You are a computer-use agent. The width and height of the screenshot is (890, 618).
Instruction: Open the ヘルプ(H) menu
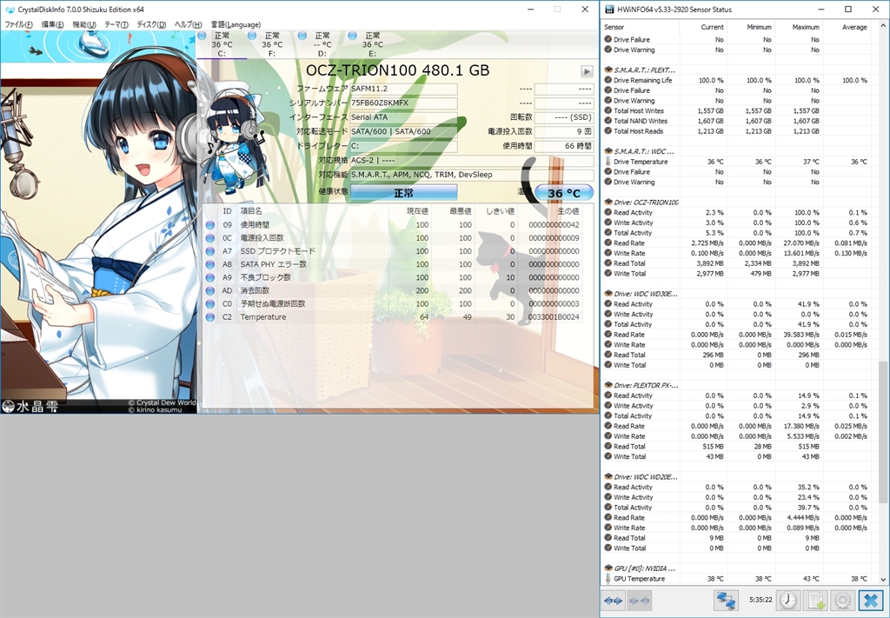pos(188,24)
